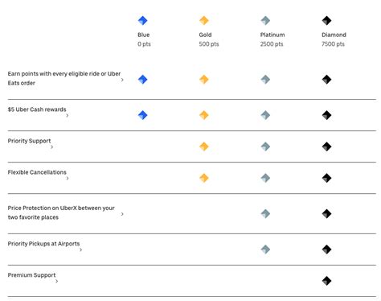
Task: Click the Diamond tier black icon in header
Action: tap(326, 20)
